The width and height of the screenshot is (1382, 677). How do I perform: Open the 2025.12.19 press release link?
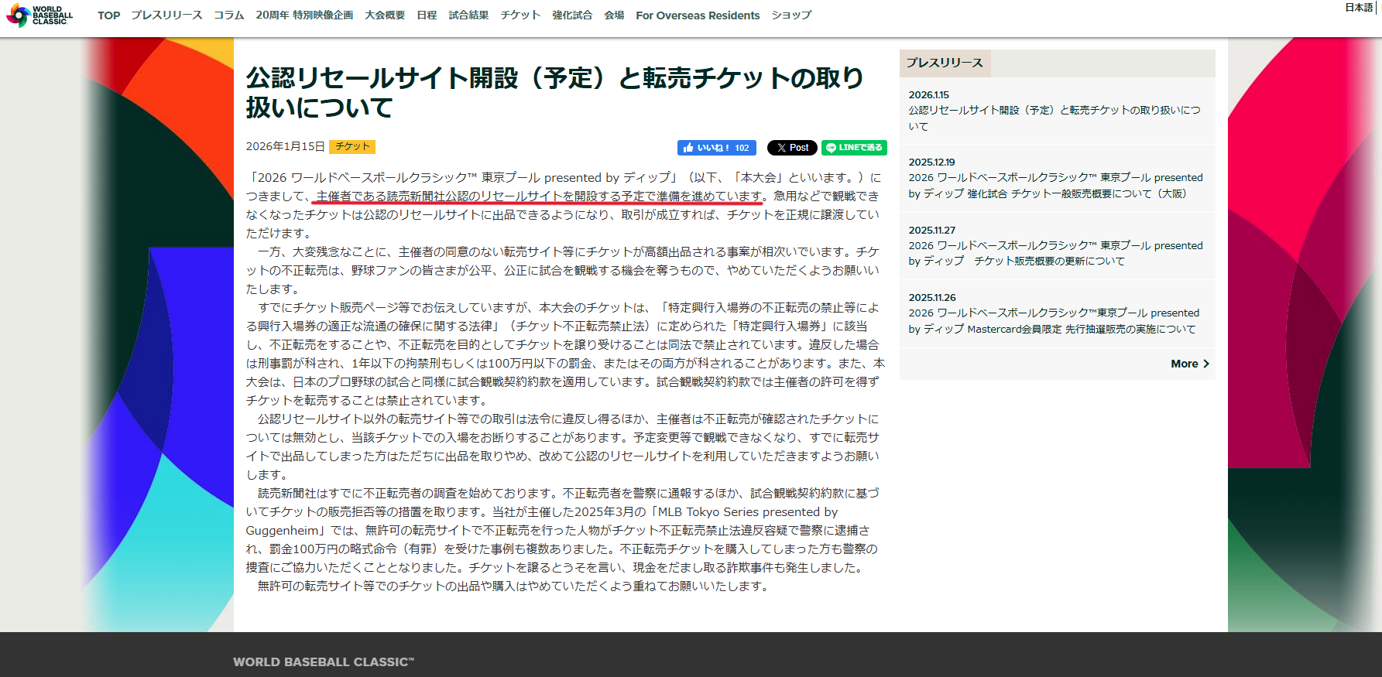(x=1055, y=186)
